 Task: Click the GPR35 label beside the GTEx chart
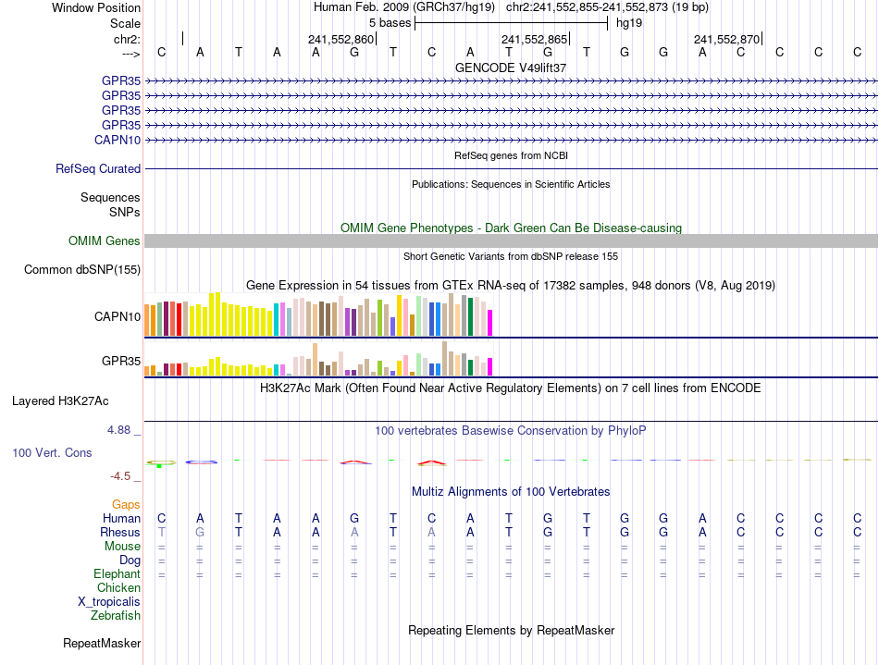tap(121, 361)
